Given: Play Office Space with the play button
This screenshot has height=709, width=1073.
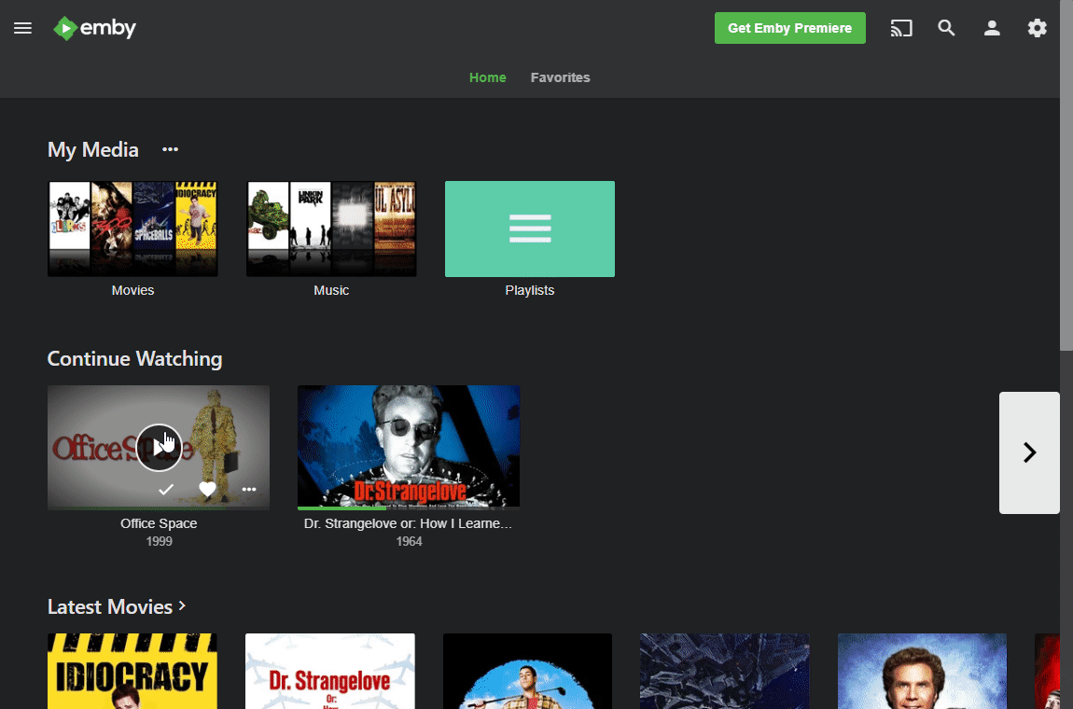Looking at the screenshot, I should 159,447.
